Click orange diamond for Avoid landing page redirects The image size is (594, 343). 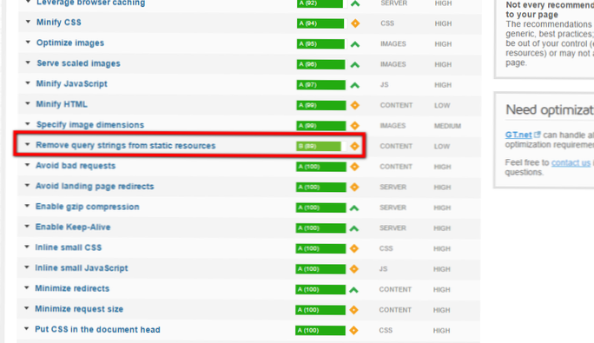354,187
